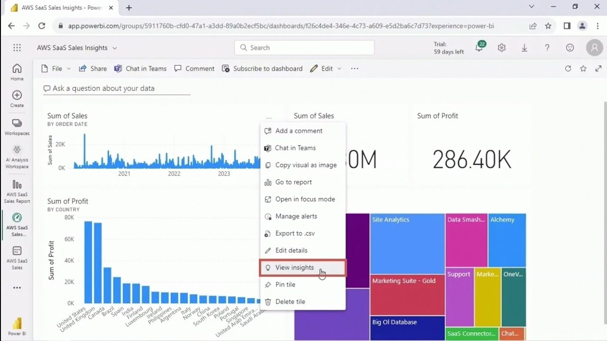Open the settings gear icon
The width and height of the screenshot is (607, 341).
pyautogui.click(x=502, y=48)
